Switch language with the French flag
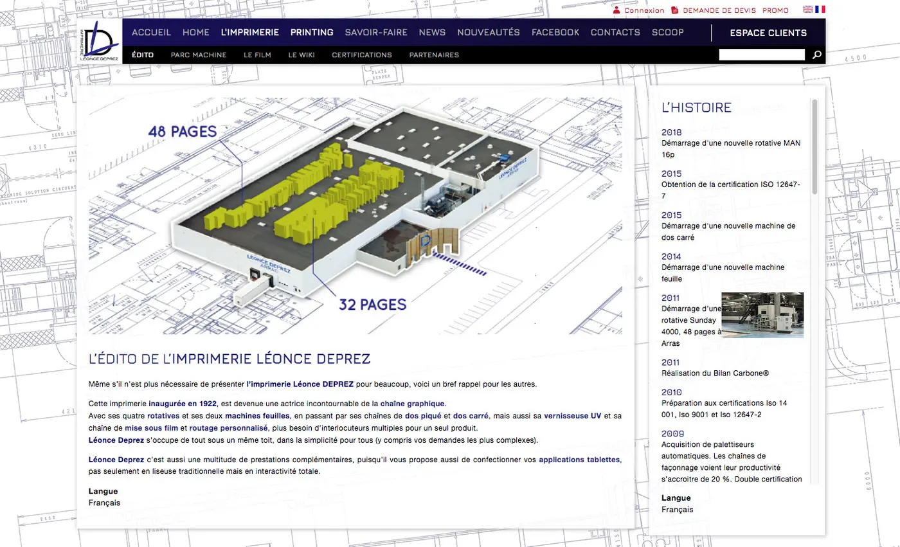900x547 pixels. pyautogui.click(x=820, y=10)
